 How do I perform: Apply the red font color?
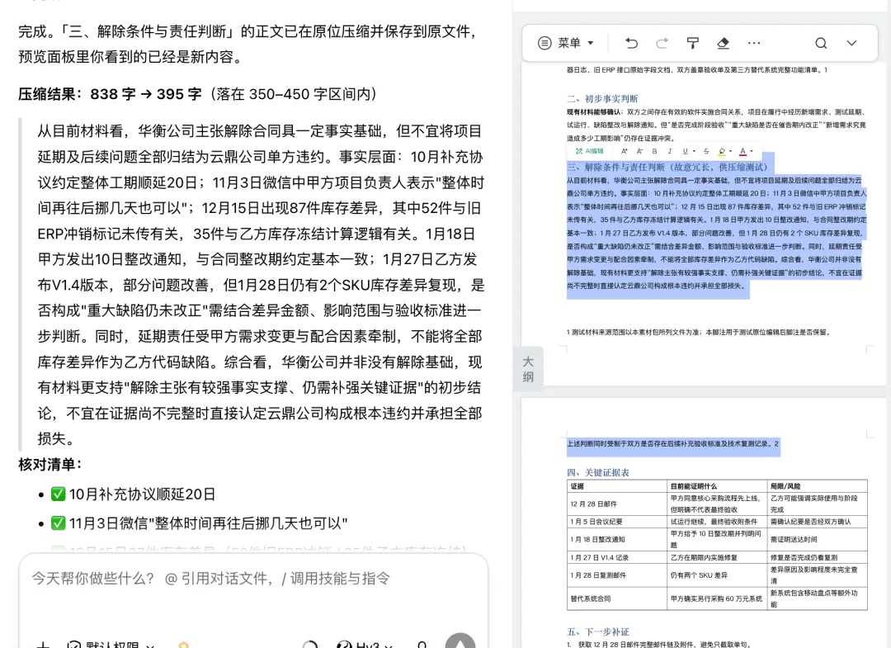(742, 151)
